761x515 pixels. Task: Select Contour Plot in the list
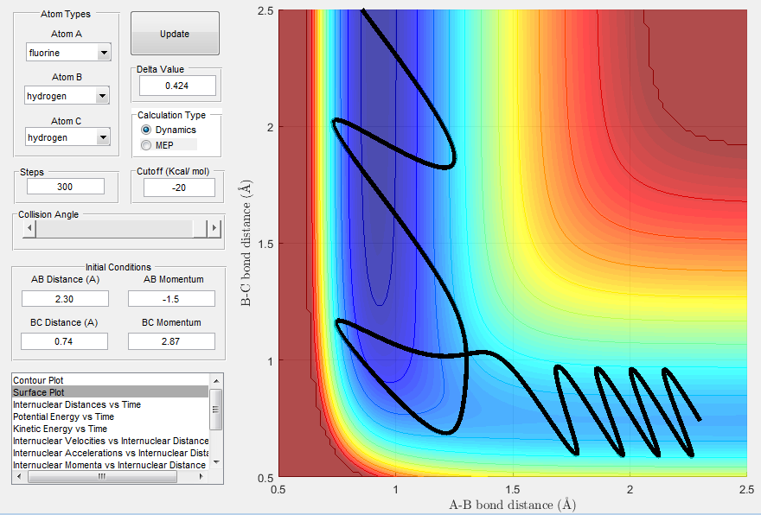tap(111, 380)
